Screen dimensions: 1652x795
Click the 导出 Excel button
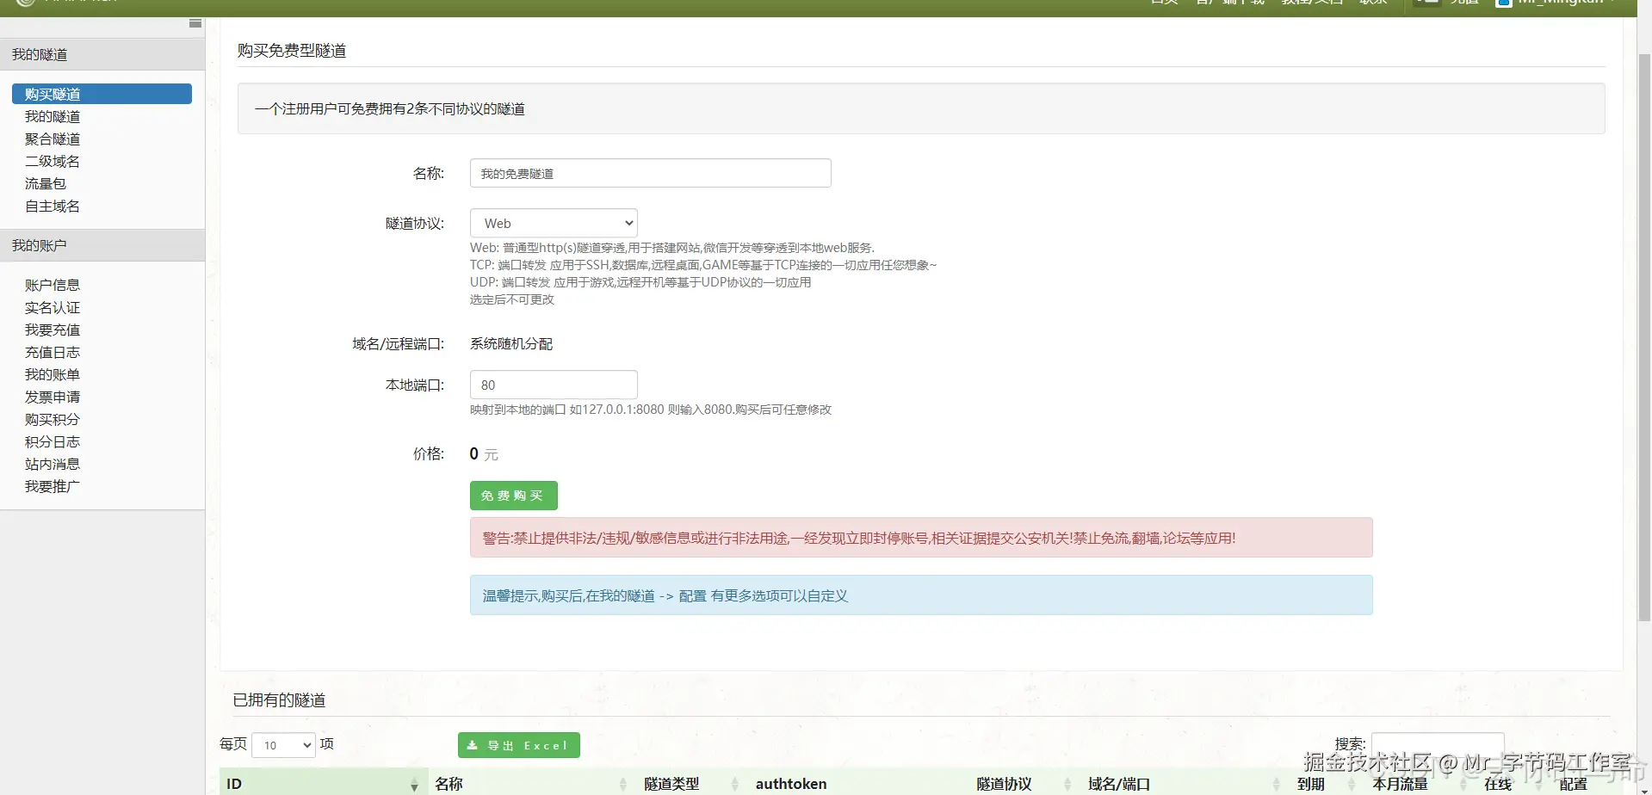pos(518,745)
